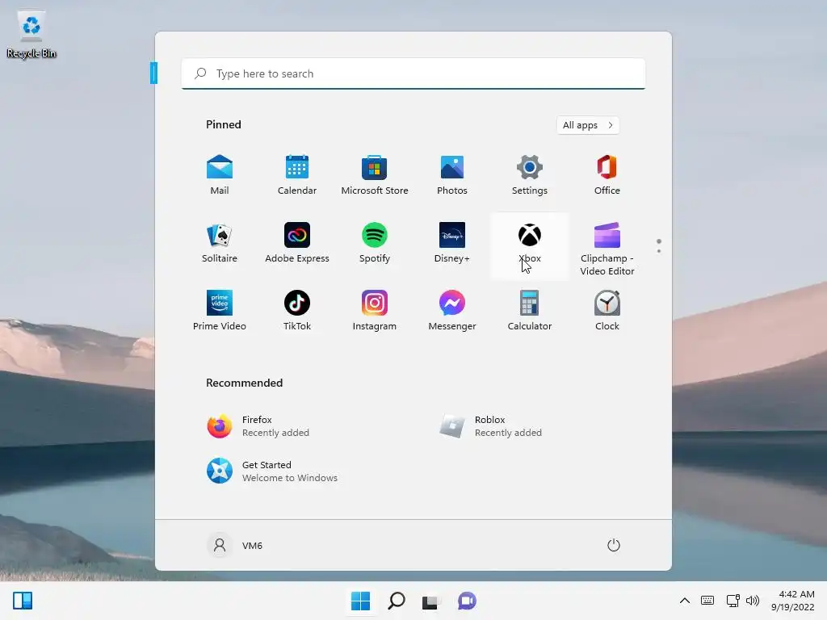827x620 pixels.
Task: Open recently added Firefox
Action: (x=258, y=426)
